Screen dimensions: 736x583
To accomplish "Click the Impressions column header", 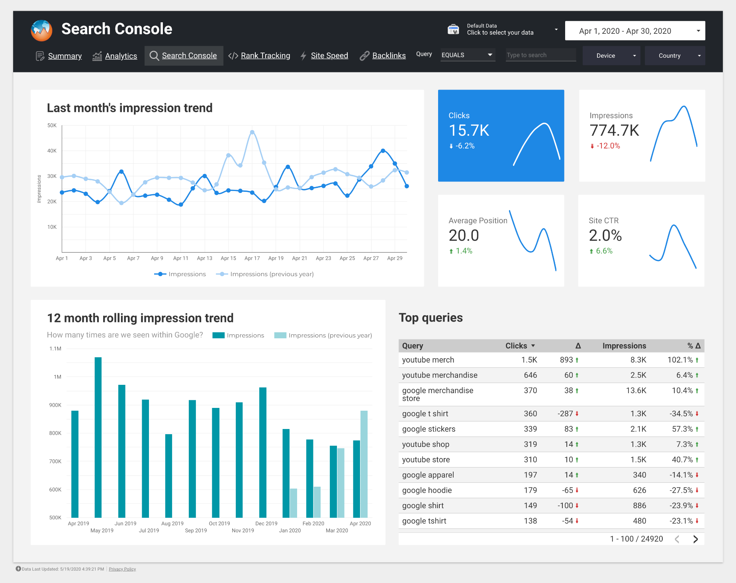I will click(624, 346).
